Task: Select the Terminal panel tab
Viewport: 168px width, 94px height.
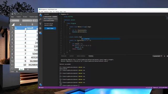Action: click(91, 56)
